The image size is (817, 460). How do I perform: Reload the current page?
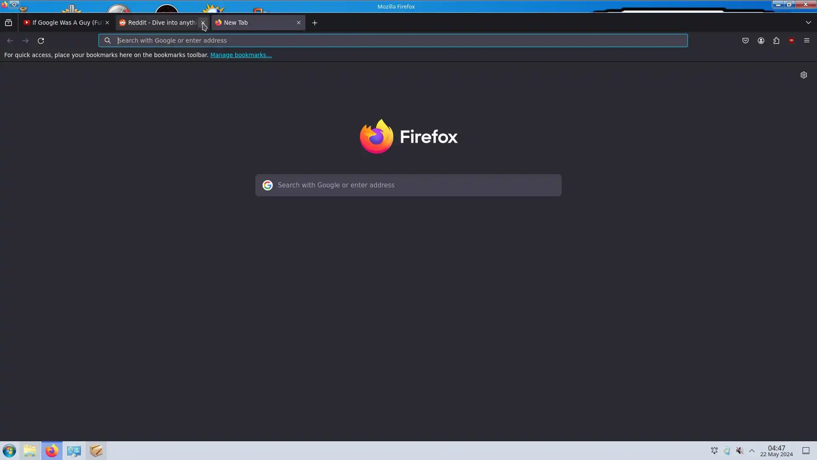pos(41,41)
